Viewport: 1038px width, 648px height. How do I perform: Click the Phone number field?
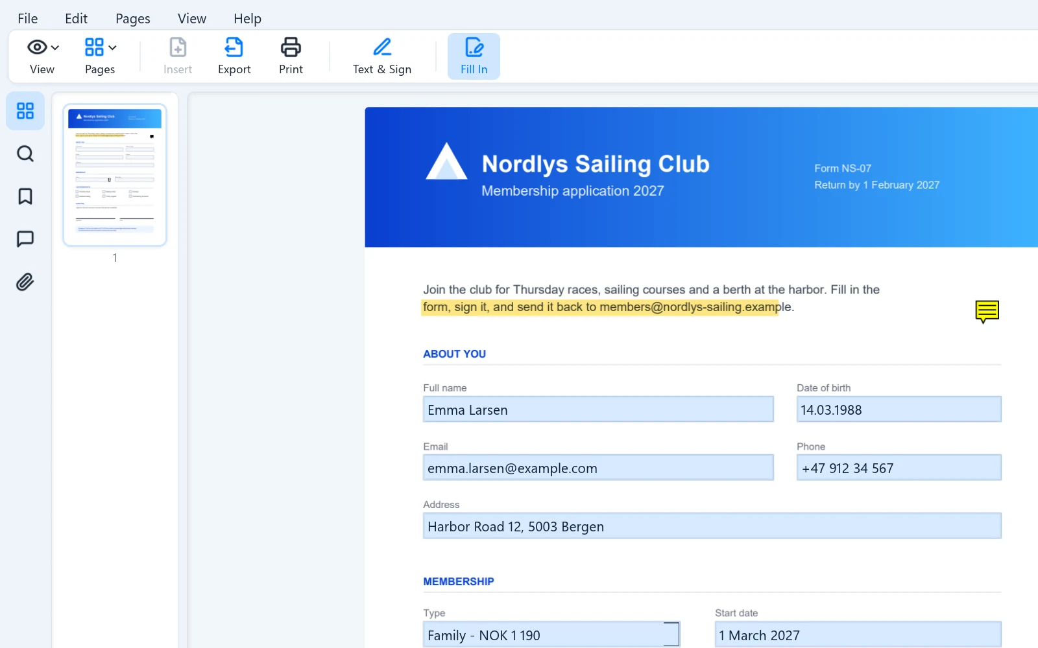tap(899, 468)
